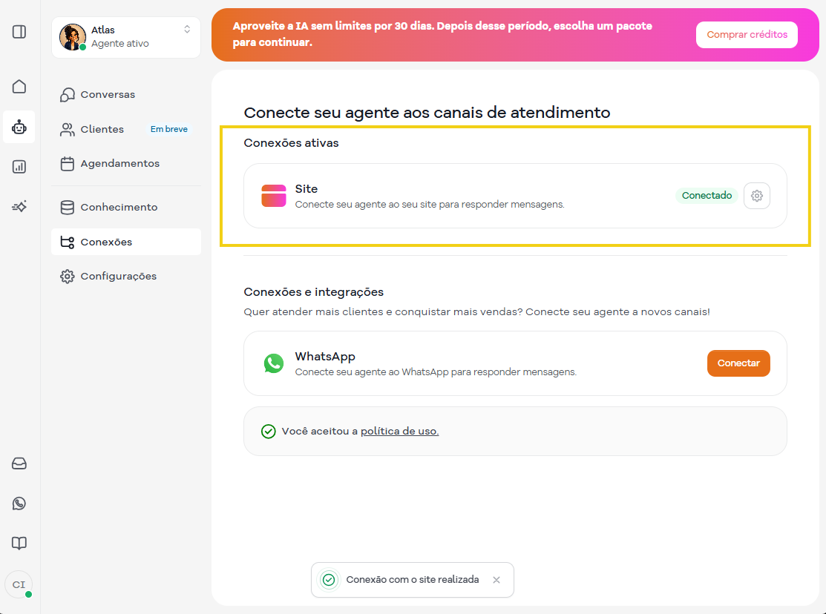Select Conexões in the sidebar
This screenshot has height=614, width=826.
point(126,242)
